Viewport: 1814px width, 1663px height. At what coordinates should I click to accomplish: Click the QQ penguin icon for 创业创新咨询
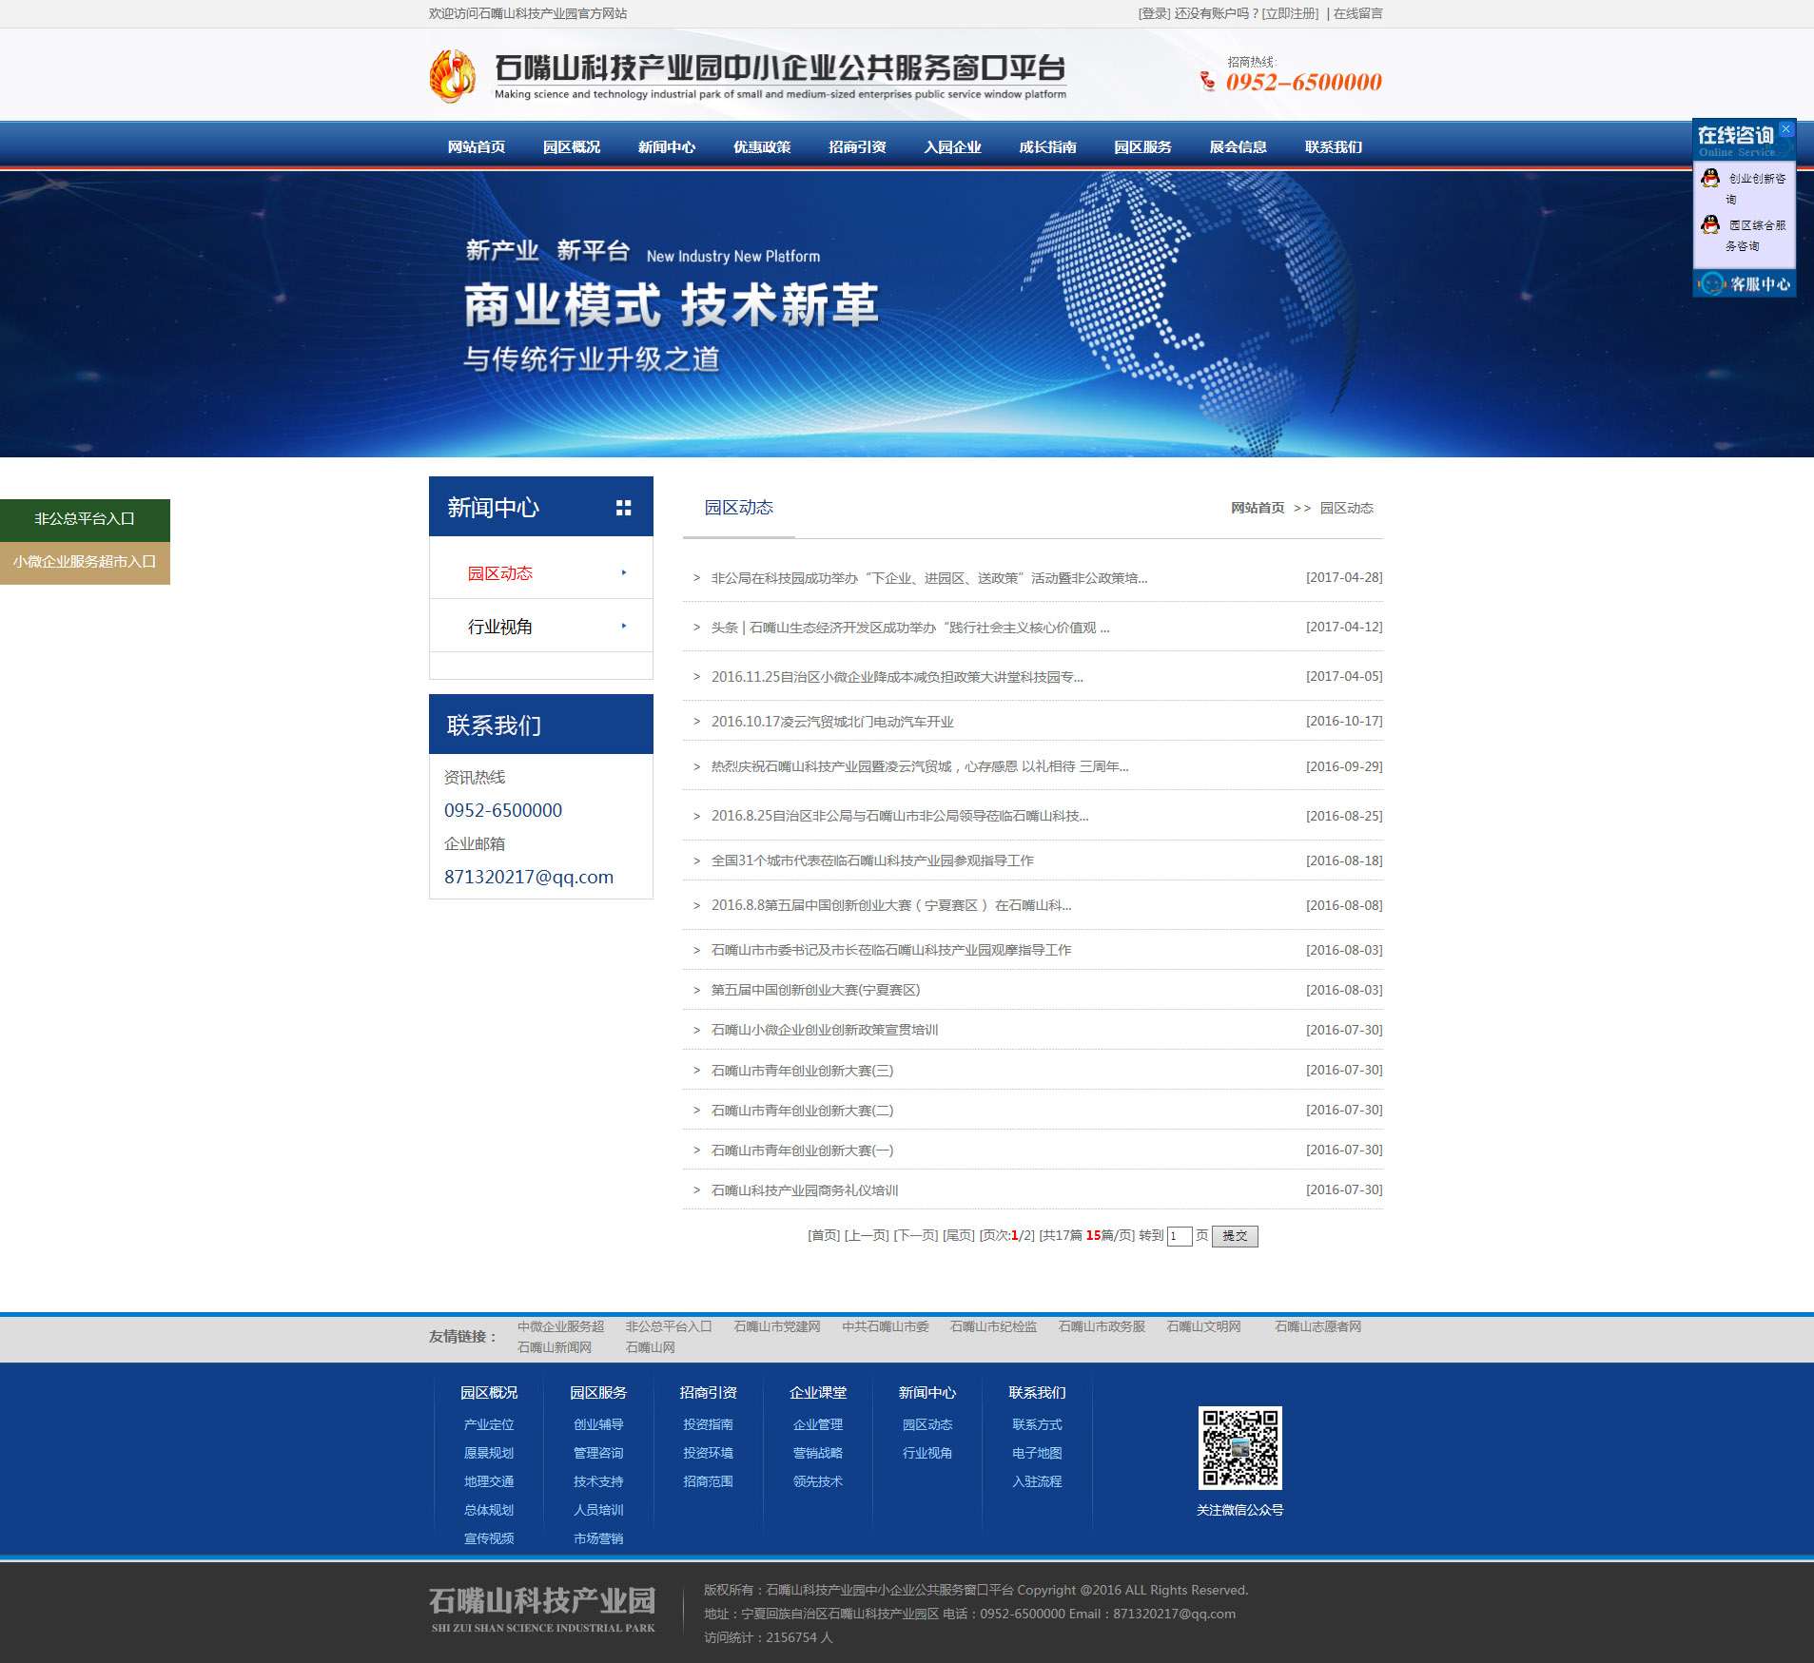pyautogui.click(x=1710, y=179)
